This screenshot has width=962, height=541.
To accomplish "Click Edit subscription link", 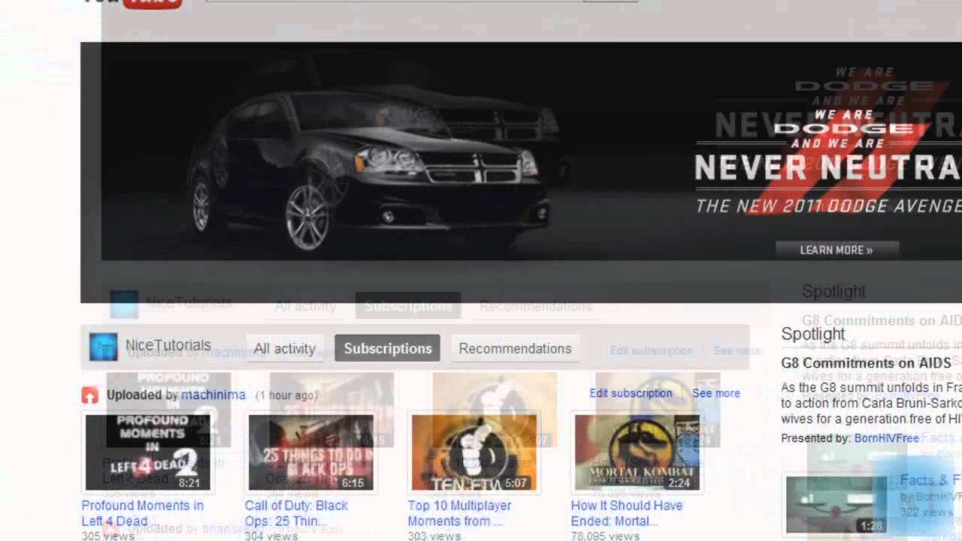I will (x=631, y=393).
